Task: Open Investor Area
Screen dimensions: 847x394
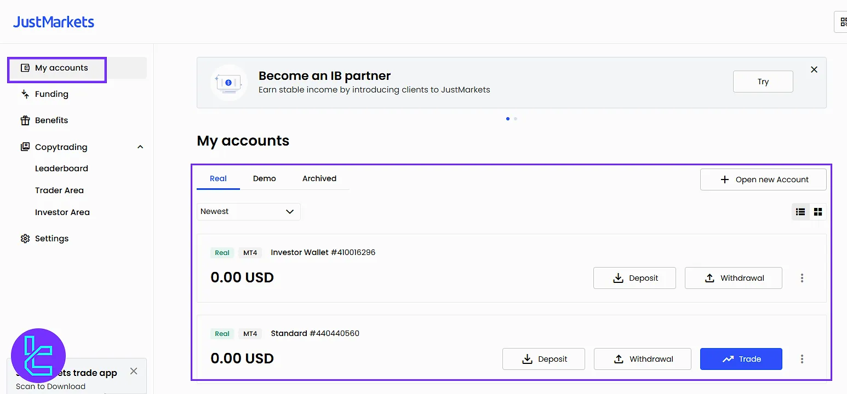Action: (62, 212)
